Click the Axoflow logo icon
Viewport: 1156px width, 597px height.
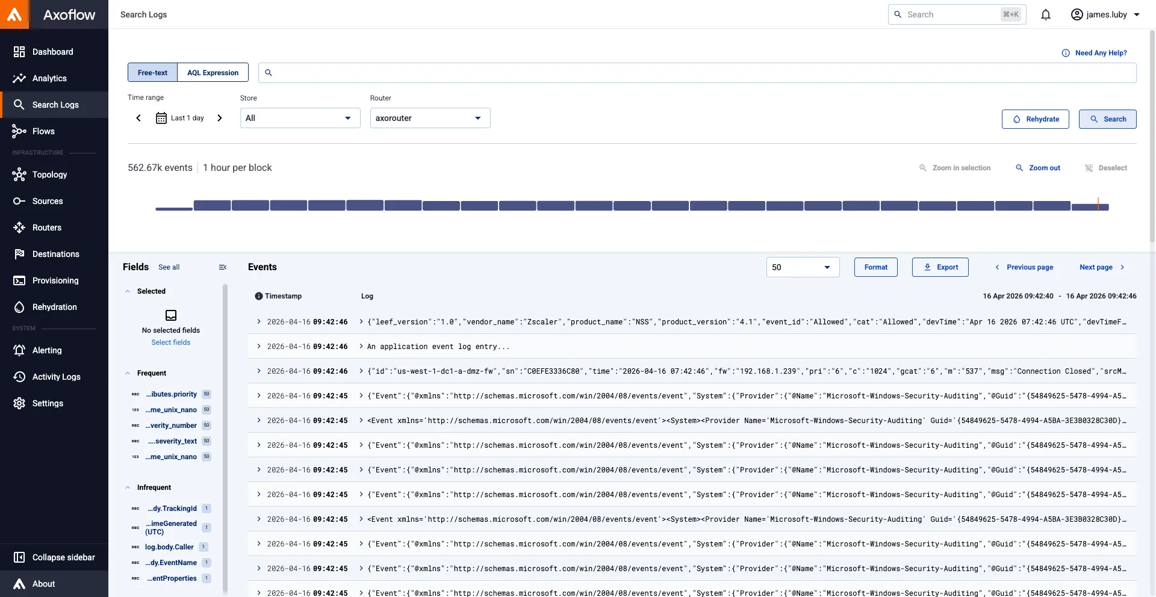(x=14, y=14)
